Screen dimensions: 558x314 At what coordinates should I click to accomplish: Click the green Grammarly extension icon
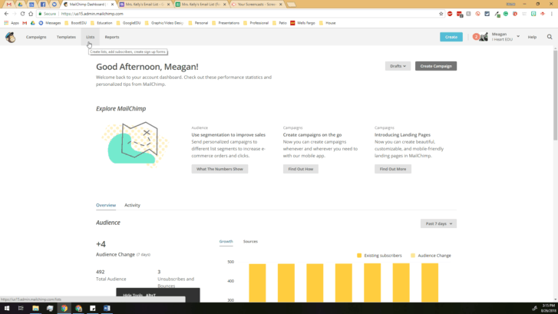coord(506,14)
